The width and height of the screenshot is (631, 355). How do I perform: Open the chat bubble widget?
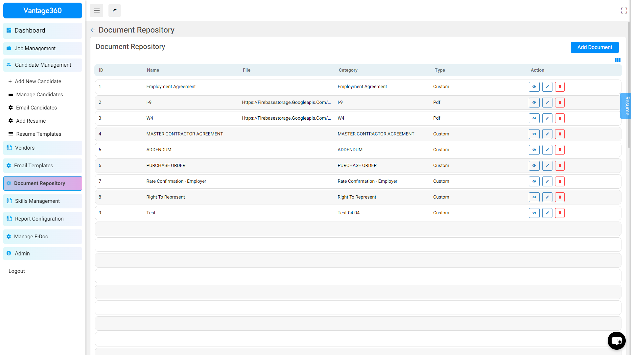coord(616,341)
